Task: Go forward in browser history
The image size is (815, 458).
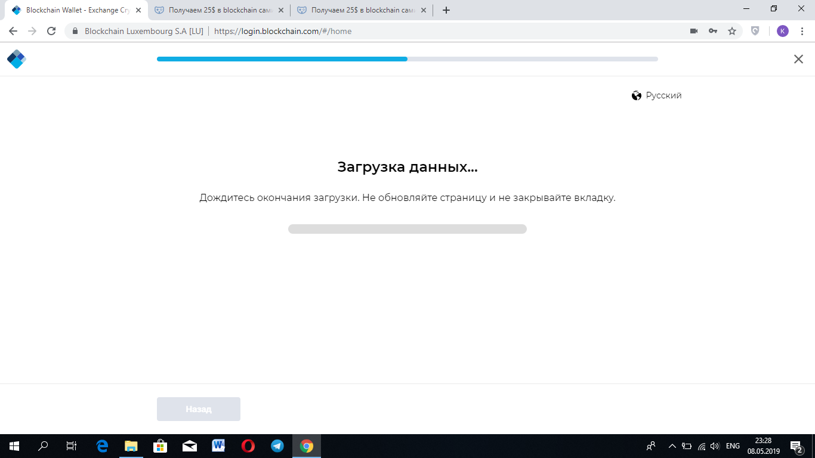Action: point(32,31)
